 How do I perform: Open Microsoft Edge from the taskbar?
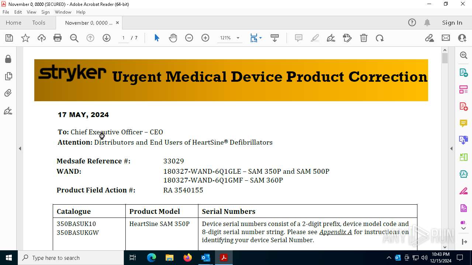[x=152, y=258]
